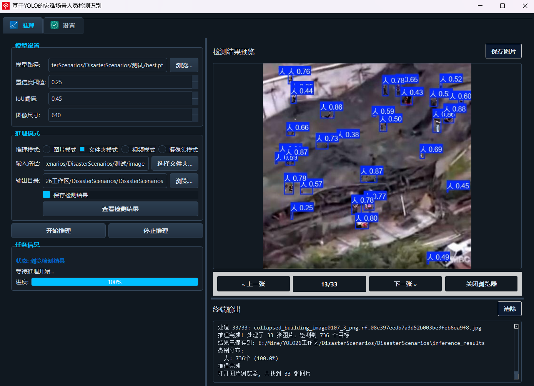Click the 100% progress bar
The height and width of the screenshot is (386, 534).
pyautogui.click(x=115, y=282)
